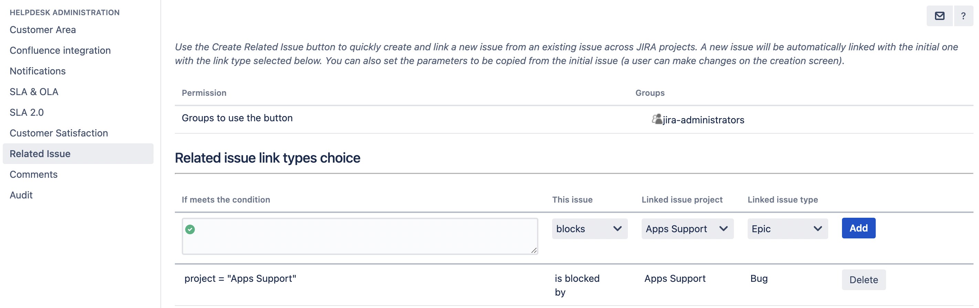Click the green checkmark validation icon
The width and height of the screenshot is (979, 308).
[x=190, y=229]
